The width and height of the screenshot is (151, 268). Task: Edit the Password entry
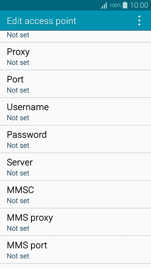click(75, 139)
